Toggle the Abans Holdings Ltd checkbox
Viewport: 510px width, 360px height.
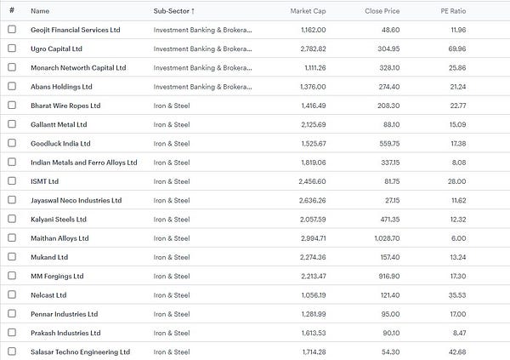pyautogui.click(x=12, y=86)
